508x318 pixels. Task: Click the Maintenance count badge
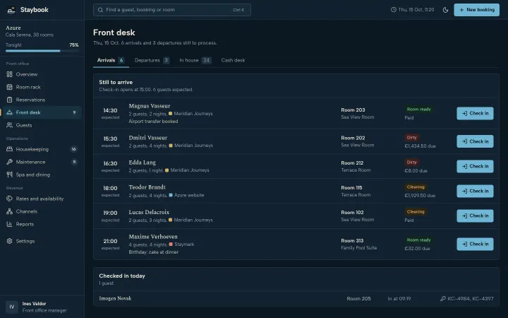pyautogui.click(x=74, y=162)
